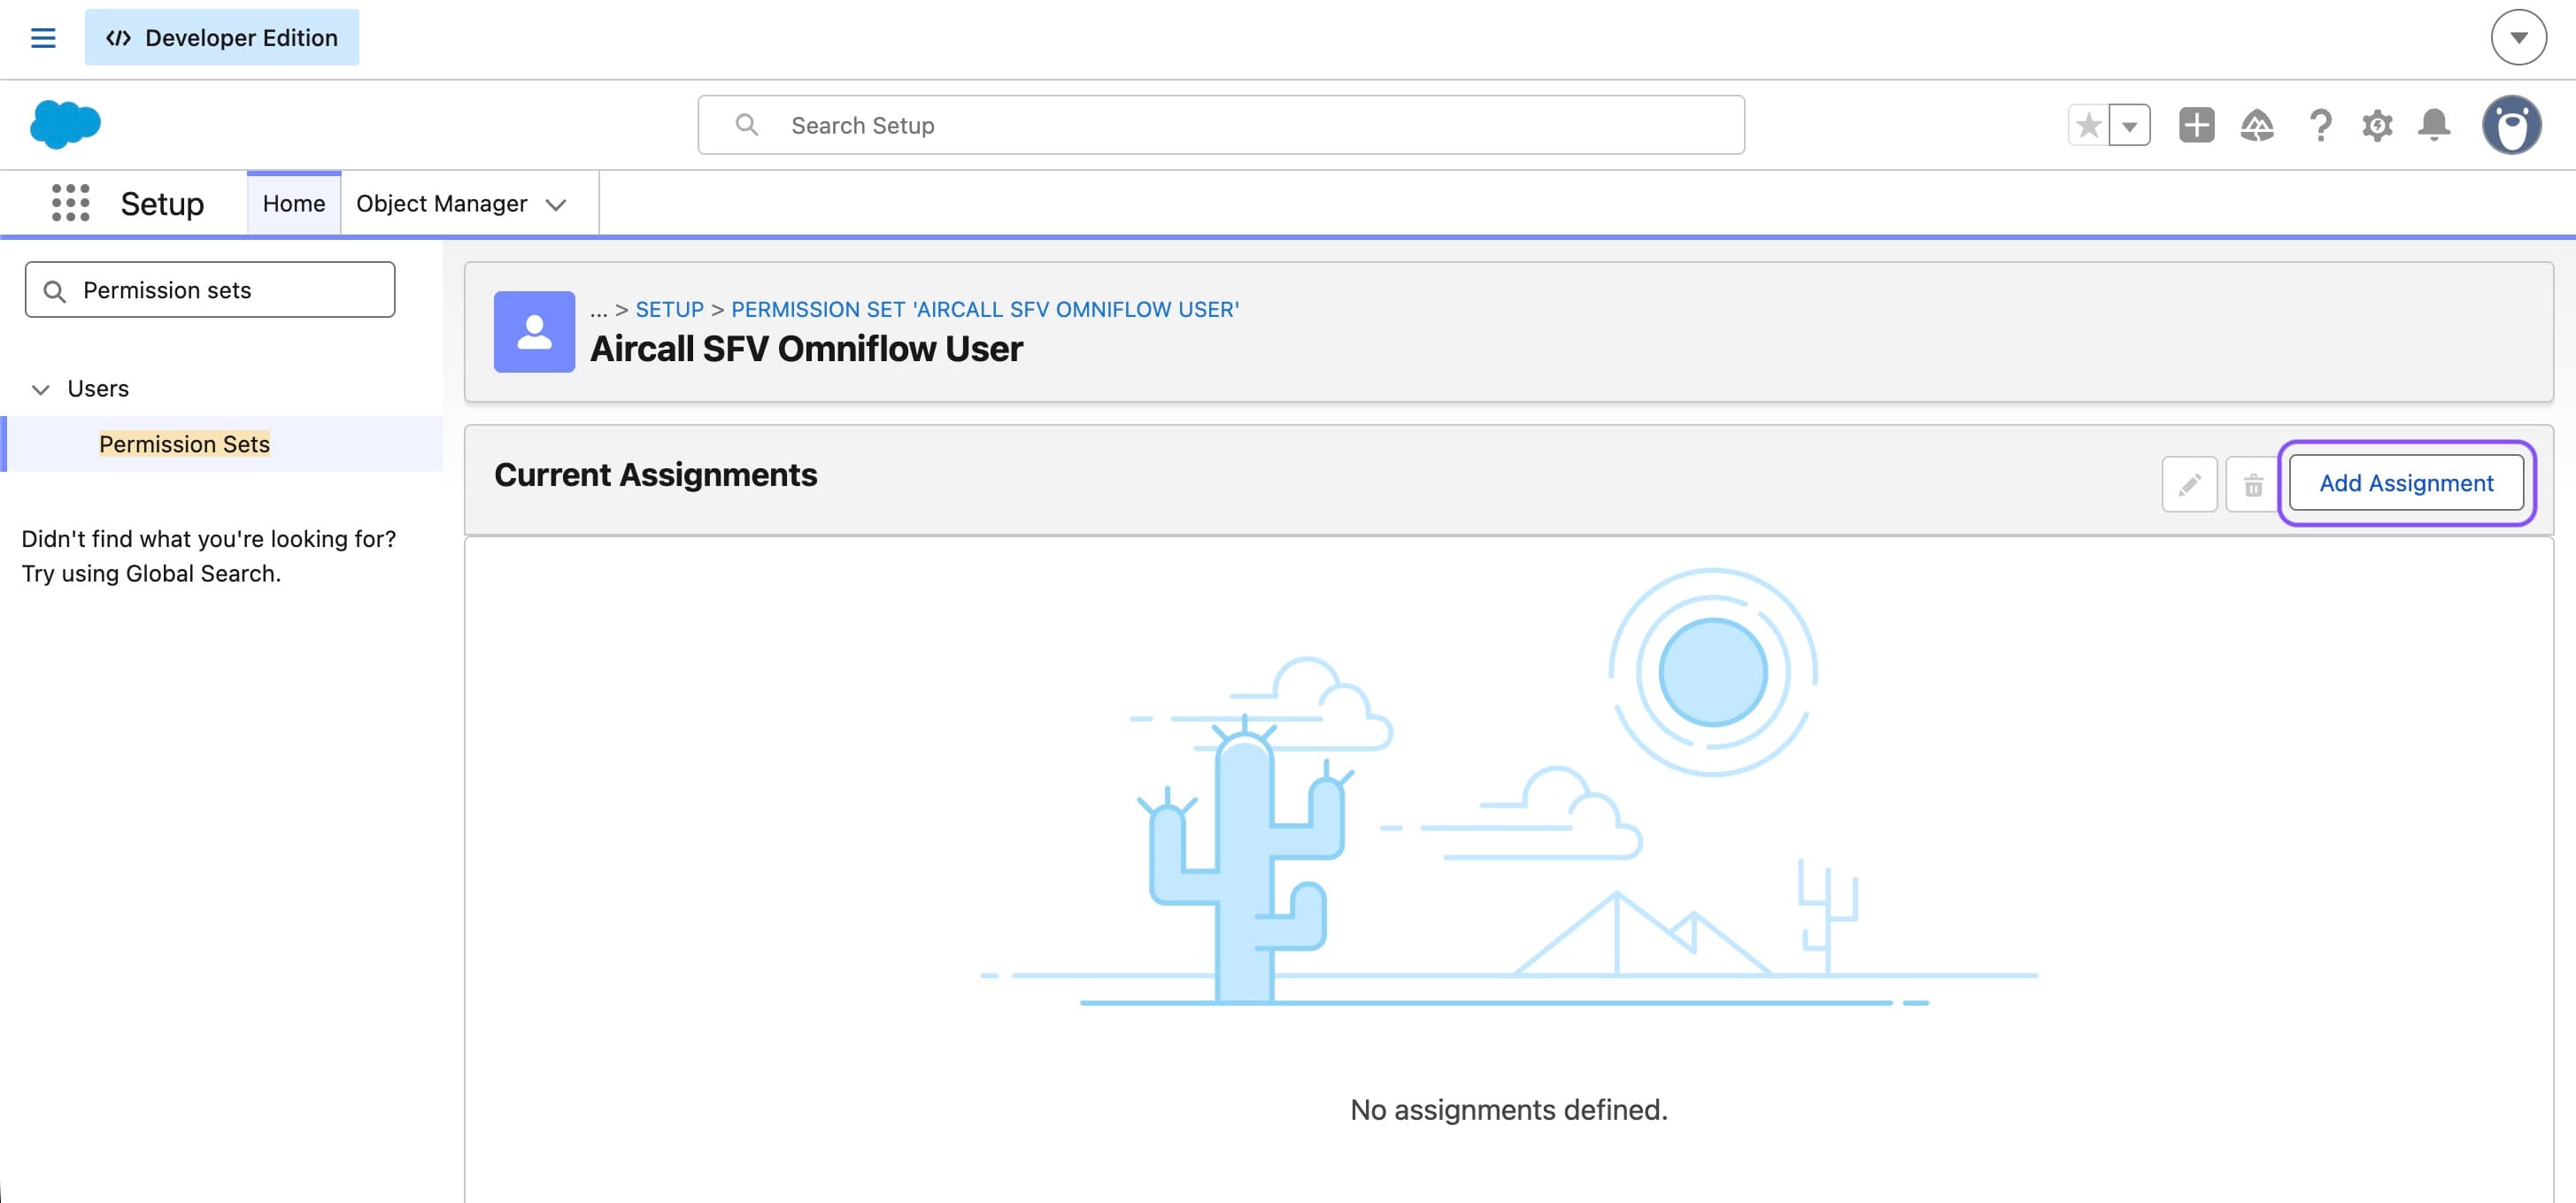Favorite this page with the star icon
Viewport: 2576px width, 1203px height.
pyautogui.click(x=2089, y=125)
